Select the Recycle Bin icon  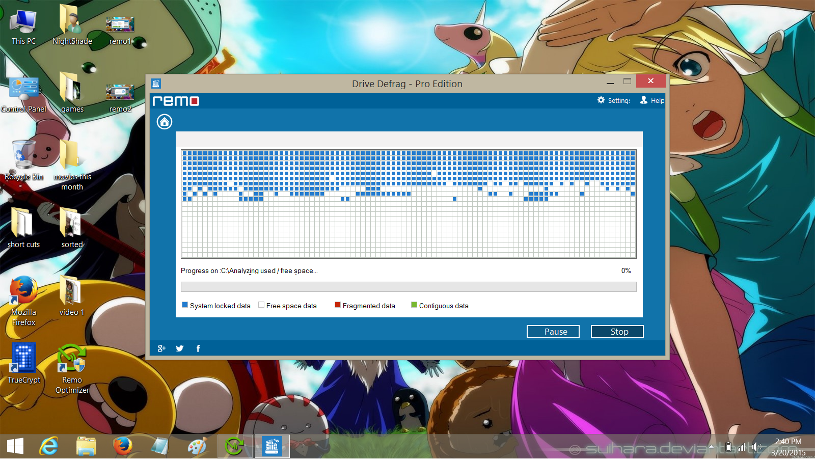tap(23, 160)
